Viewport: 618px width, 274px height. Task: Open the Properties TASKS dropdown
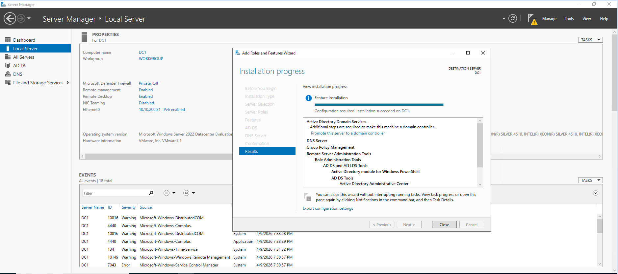[590, 40]
